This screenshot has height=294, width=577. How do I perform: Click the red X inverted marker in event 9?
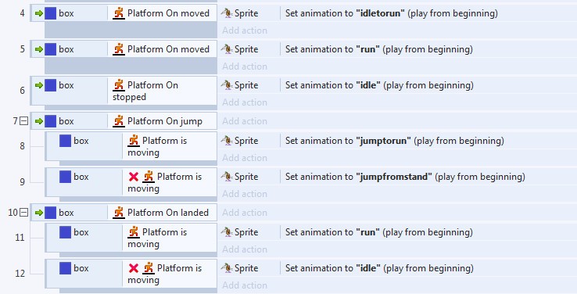pyautogui.click(x=134, y=177)
